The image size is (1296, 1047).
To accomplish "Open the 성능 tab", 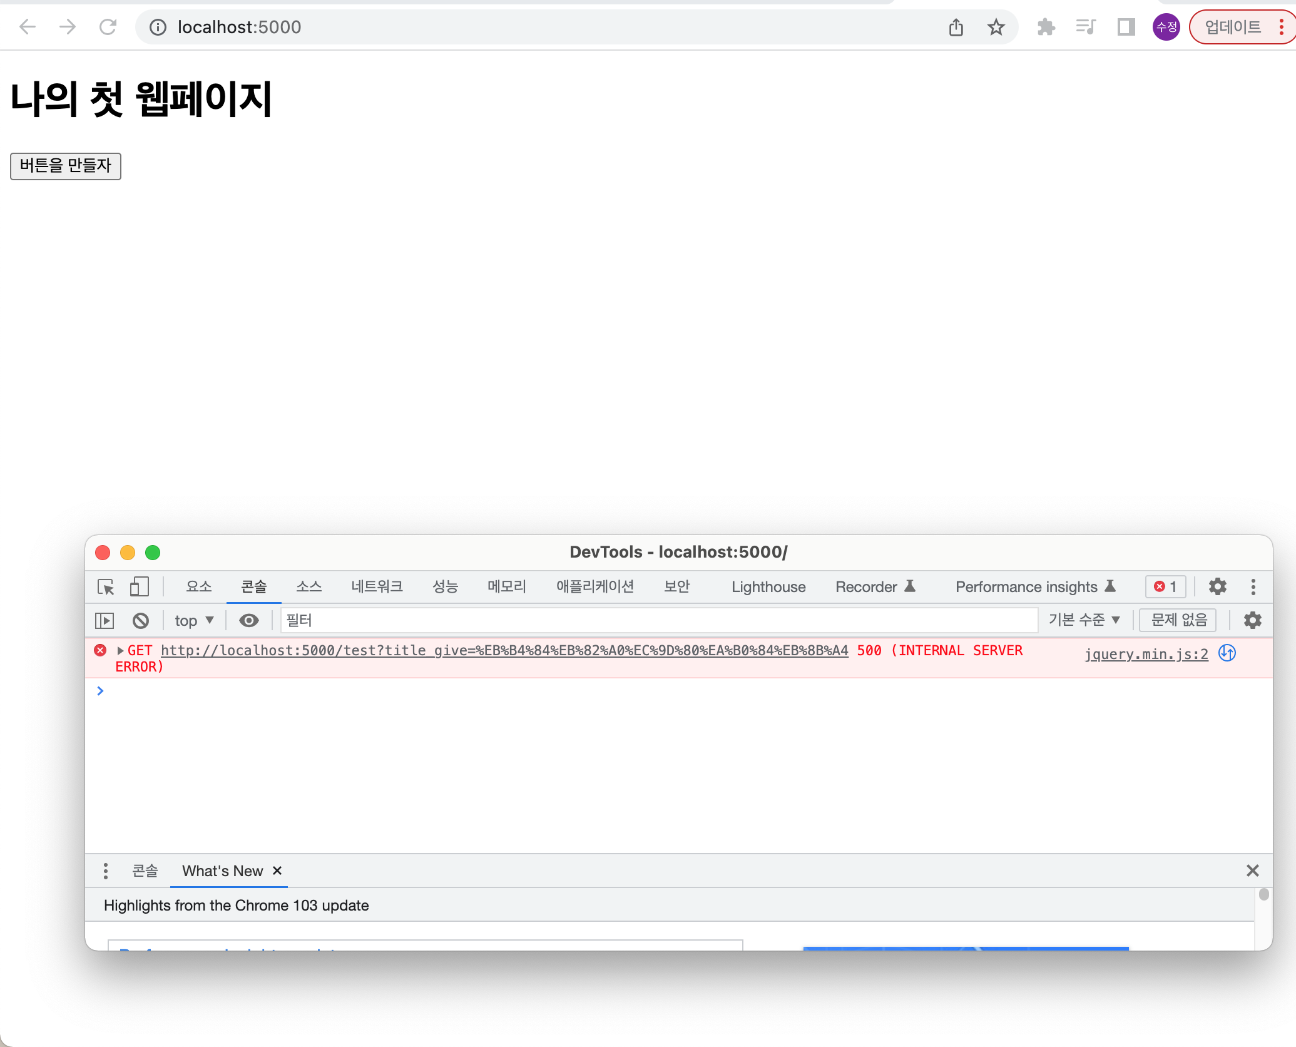I will 446,586.
